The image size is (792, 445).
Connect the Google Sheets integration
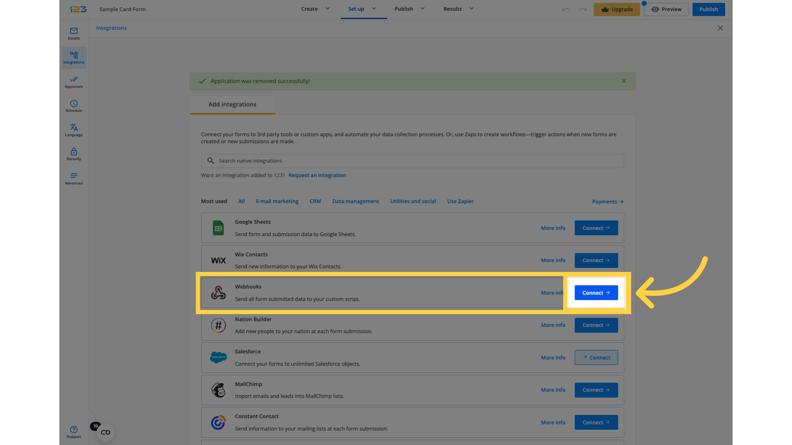click(x=596, y=228)
